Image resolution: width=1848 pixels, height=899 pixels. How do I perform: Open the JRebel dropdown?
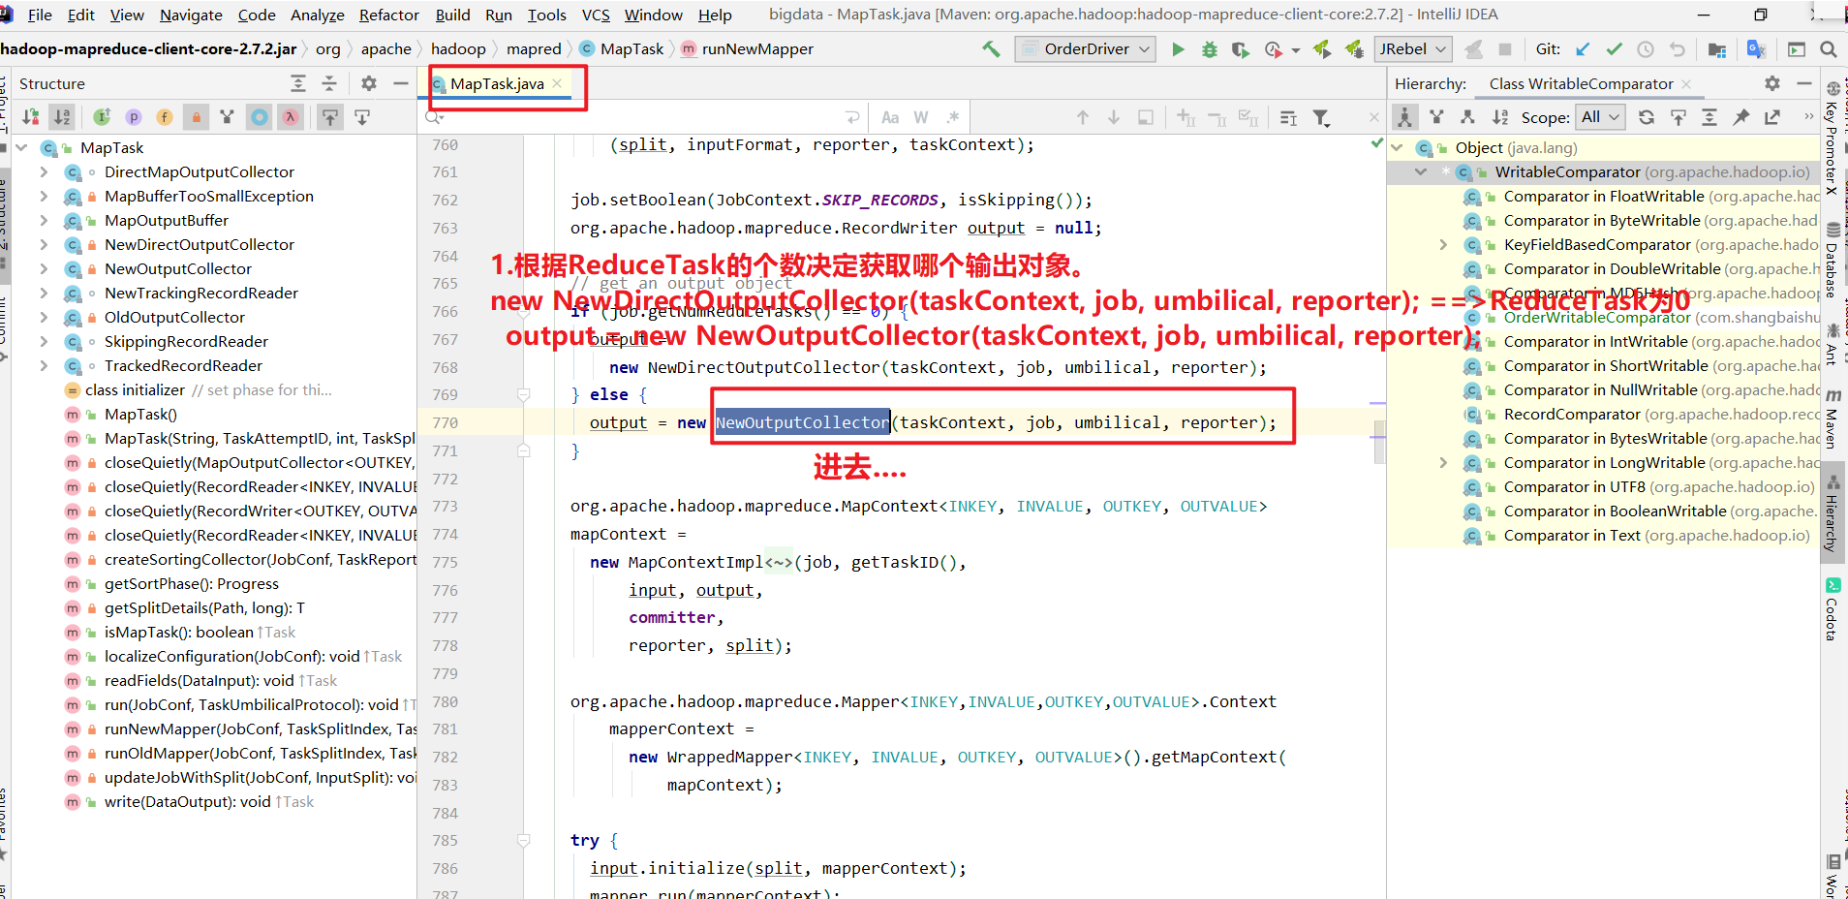pyautogui.click(x=1413, y=49)
